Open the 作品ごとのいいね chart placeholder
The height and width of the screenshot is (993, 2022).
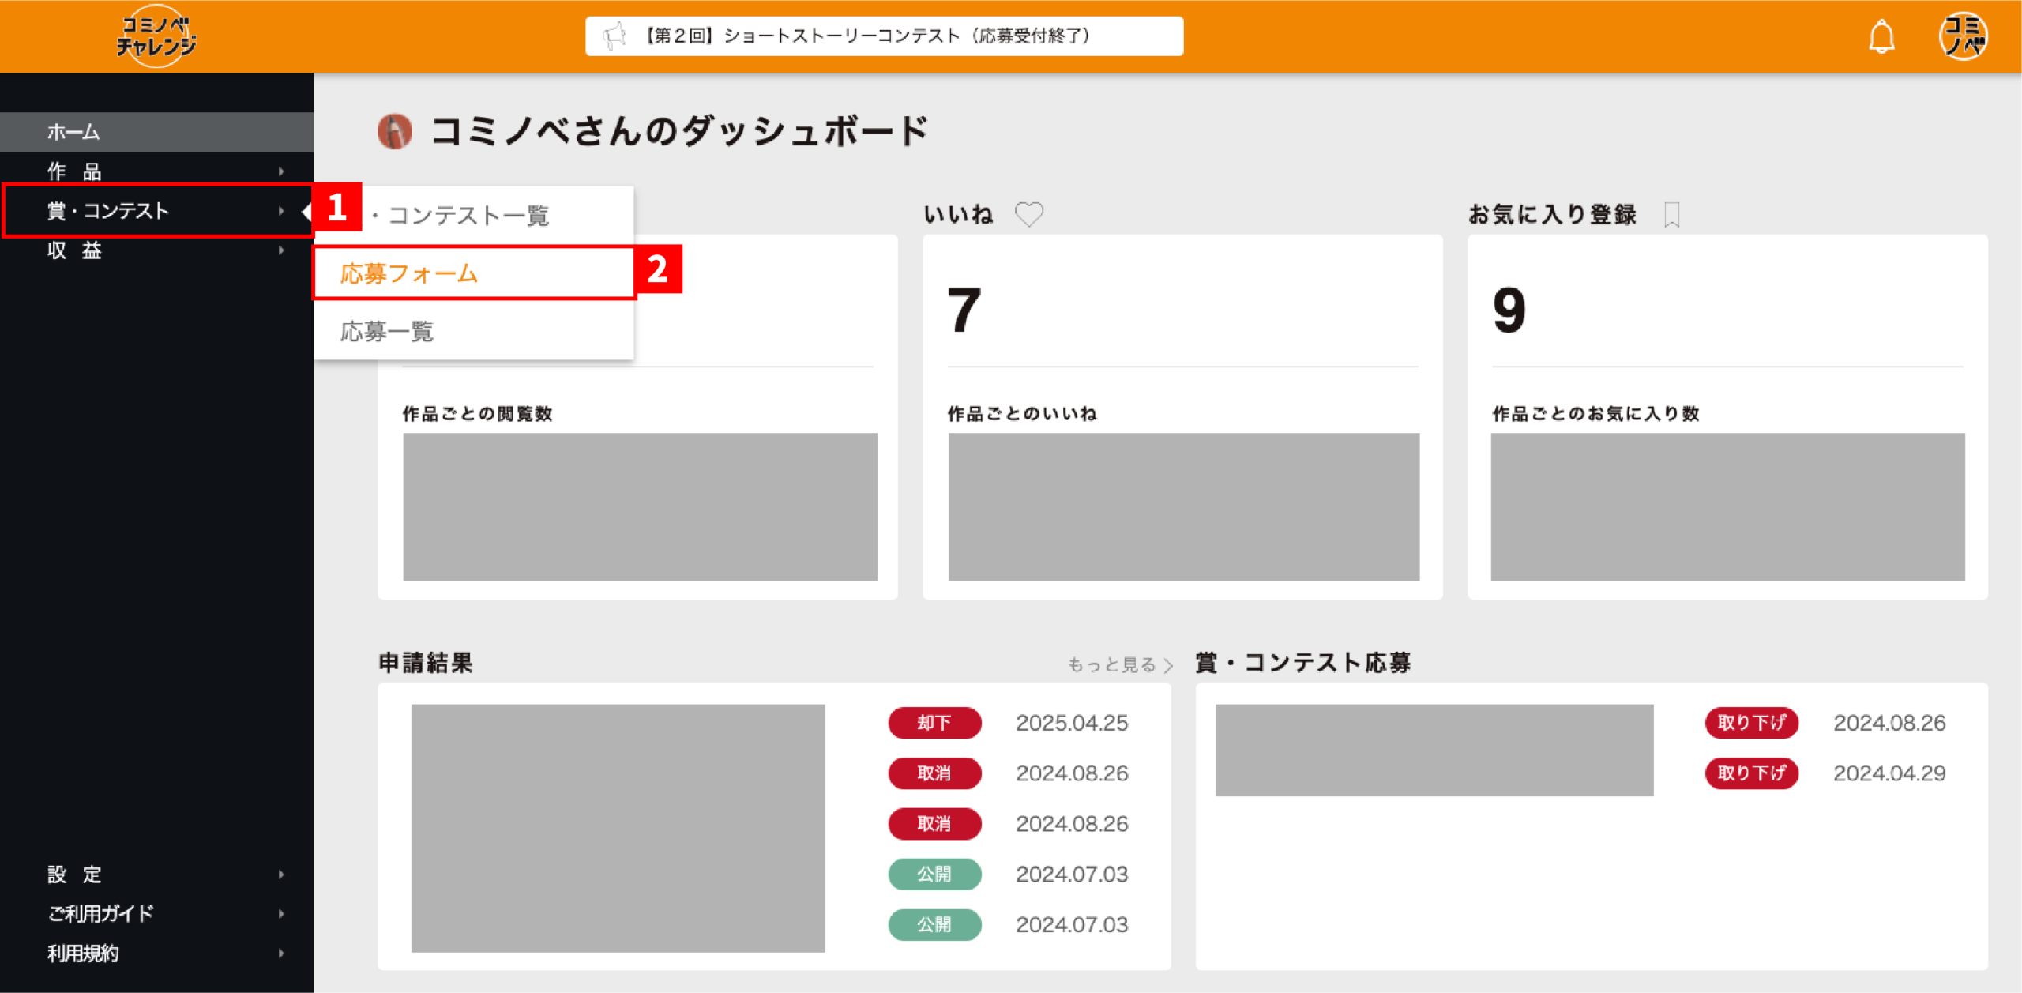tap(1183, 506)
